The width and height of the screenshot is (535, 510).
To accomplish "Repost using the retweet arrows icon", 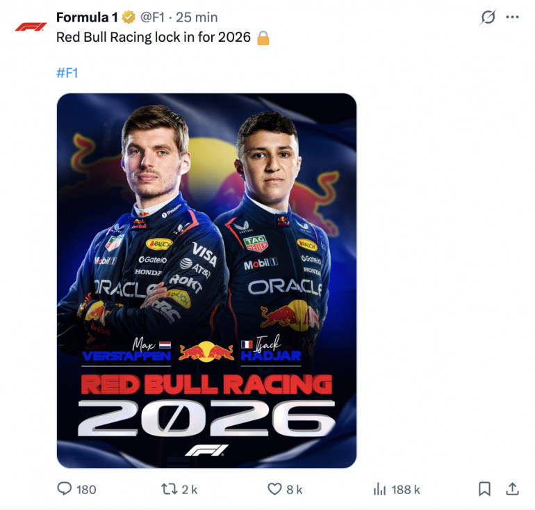I will coord(169,489).
